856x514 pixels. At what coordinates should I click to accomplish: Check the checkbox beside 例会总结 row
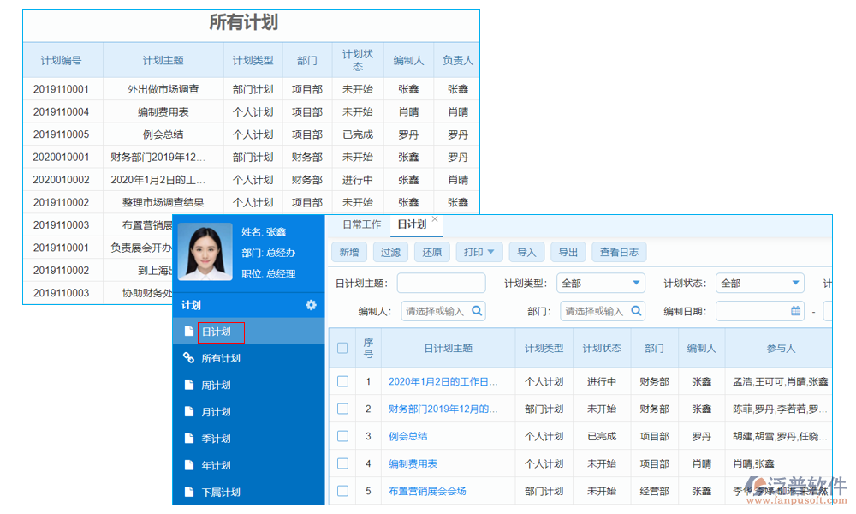pos(343,436)
